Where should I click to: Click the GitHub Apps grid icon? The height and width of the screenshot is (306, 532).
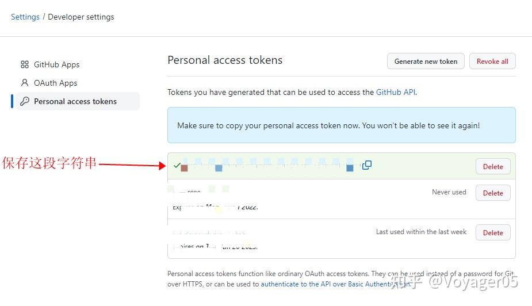point(24,64)
